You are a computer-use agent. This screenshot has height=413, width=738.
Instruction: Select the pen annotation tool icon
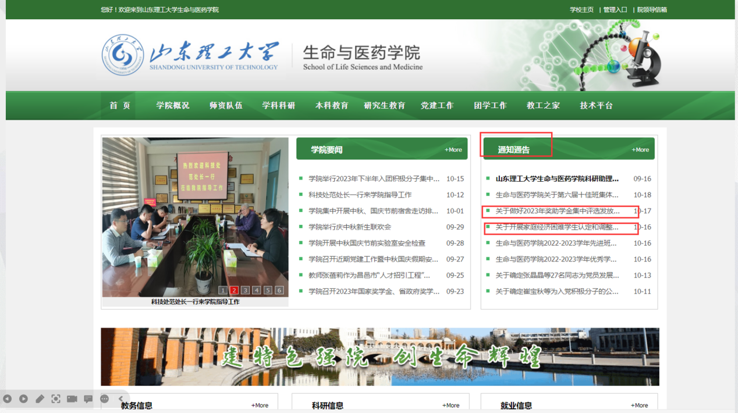tap(40, 399)
